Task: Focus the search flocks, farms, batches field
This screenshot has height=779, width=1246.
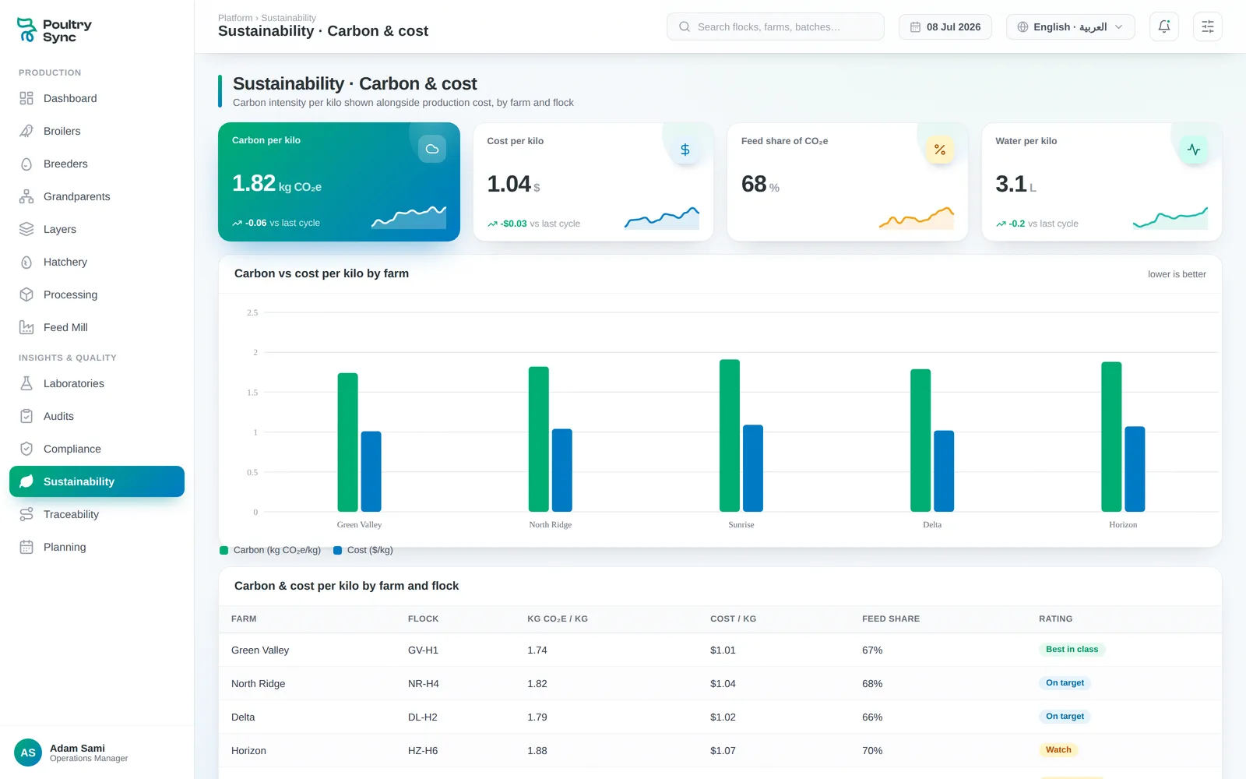Action: (x=776, y=26)
